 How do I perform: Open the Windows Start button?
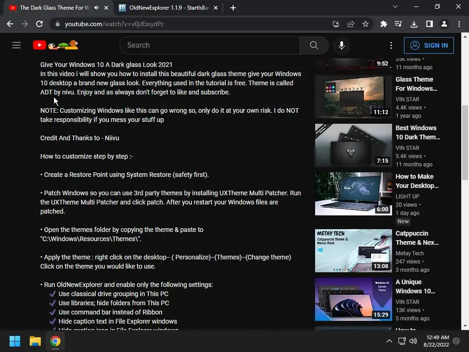click(15, 341)
